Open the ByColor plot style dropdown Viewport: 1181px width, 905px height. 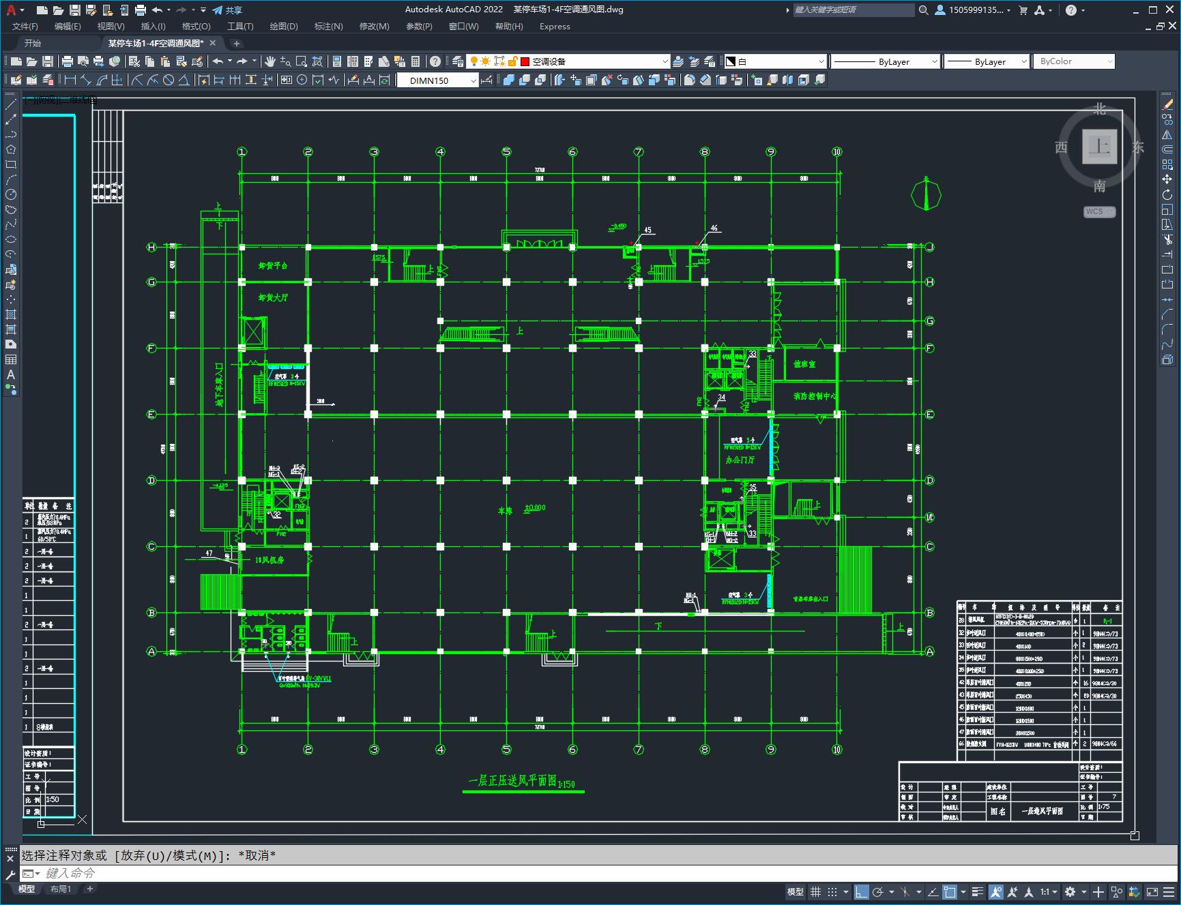click(x=1074, y=61)
